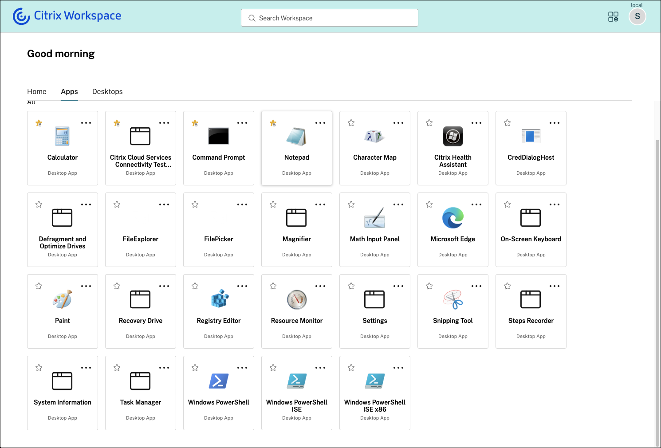
Task: Expand the ellipsis menu on CredDialogHost
Action: pyautogui.click(x=555, y=123)
